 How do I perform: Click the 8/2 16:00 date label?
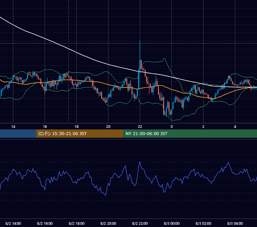coord(45,223)
